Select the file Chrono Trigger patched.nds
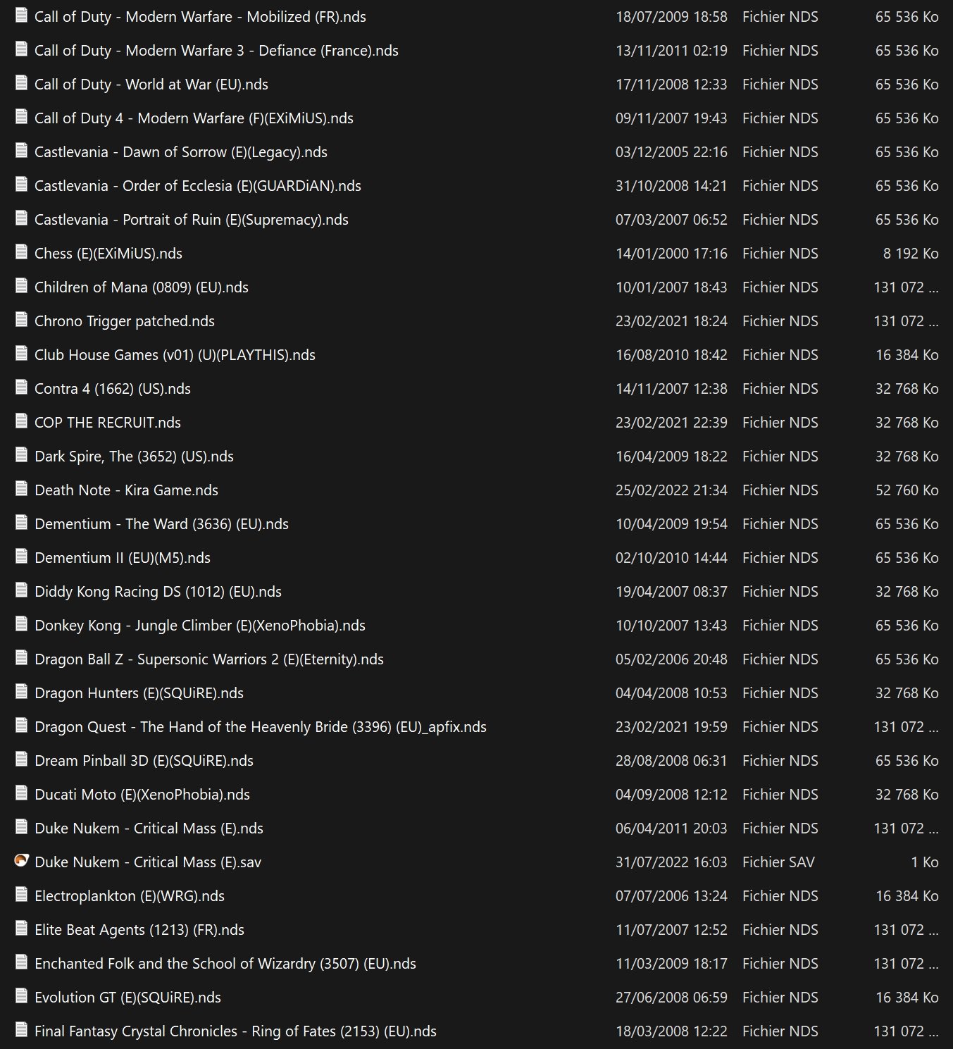Image resolution: width=953 pixels, height=1049 pixels. point(125,321)
